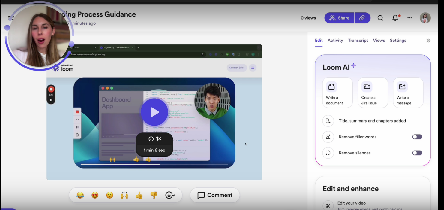Select the Write a message option

(x=408, y=93)
